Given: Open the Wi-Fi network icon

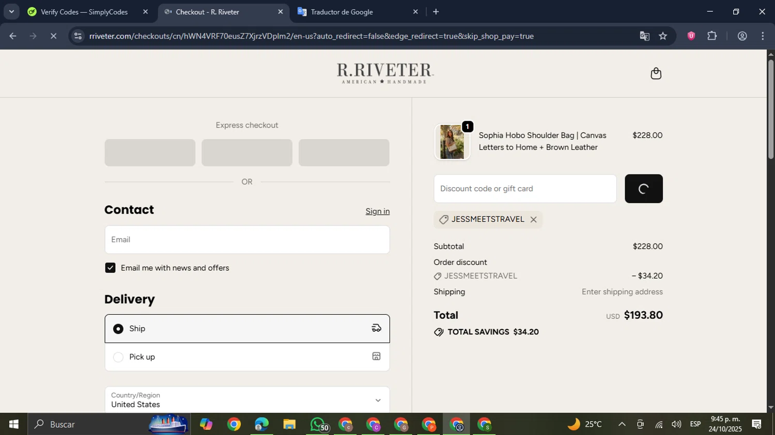Looking at the screenshot, I should click(659, 424).
